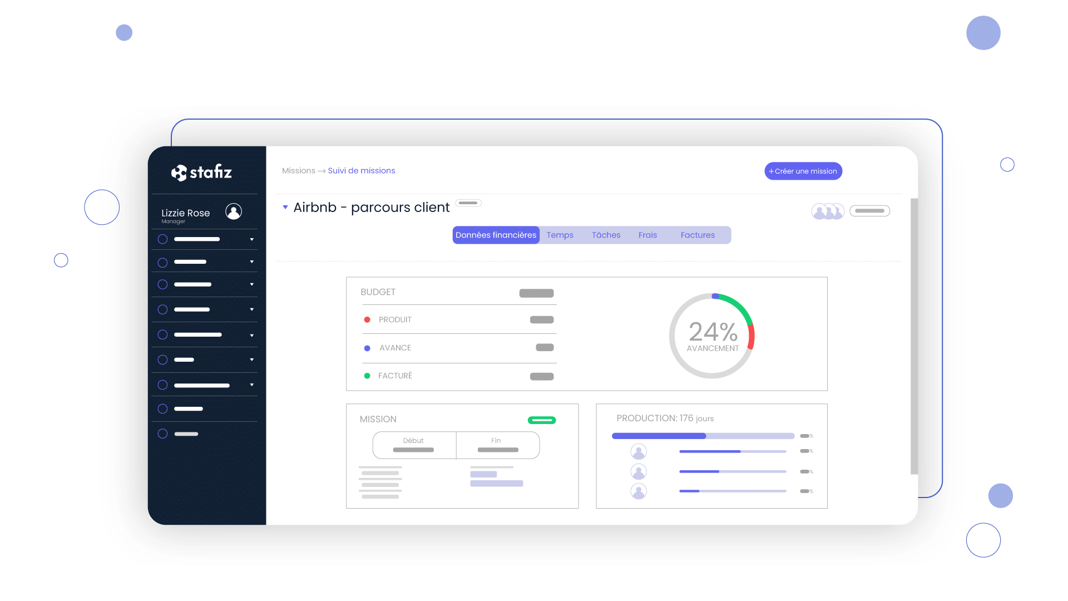Select the first sidebar circle icon
Viewport: 1068px width, 601px height.
162,239
